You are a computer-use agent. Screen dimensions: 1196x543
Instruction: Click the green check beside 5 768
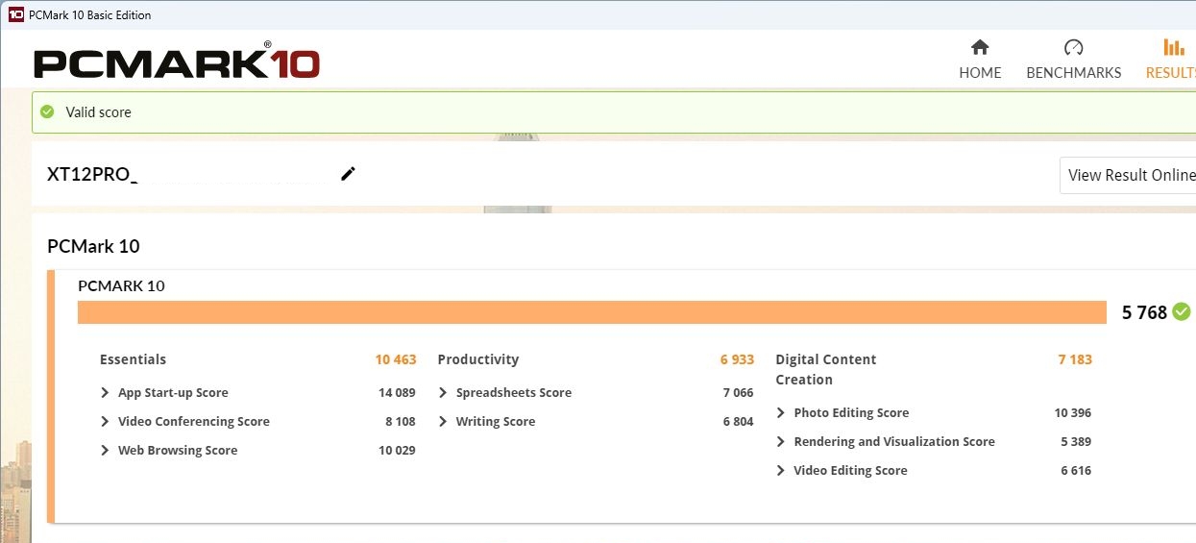coord(1182,311)
